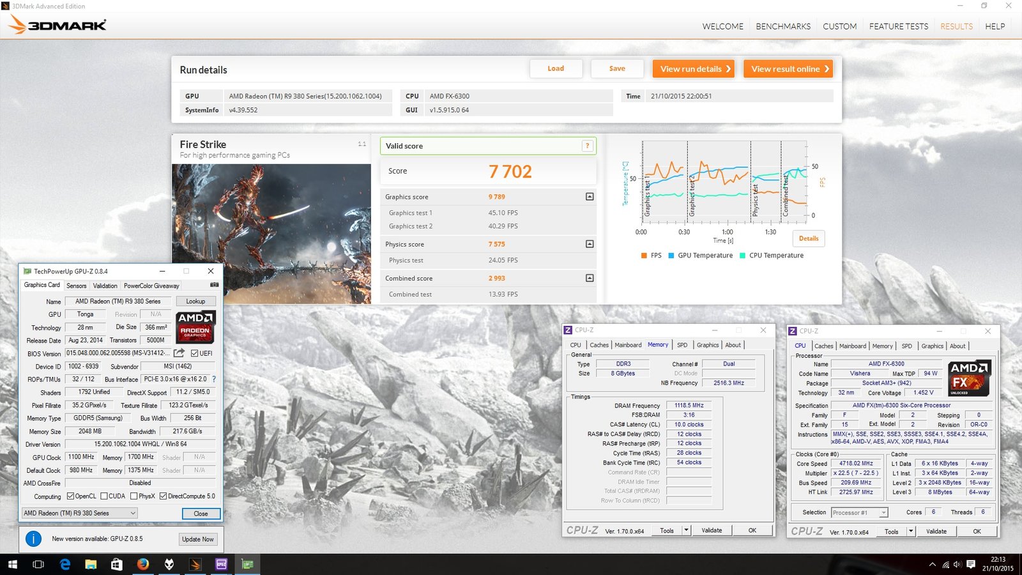Screen dimensions: 1022x575
Task: Open Microsoft Edge from the taskbar
Action: click(65, 564)
